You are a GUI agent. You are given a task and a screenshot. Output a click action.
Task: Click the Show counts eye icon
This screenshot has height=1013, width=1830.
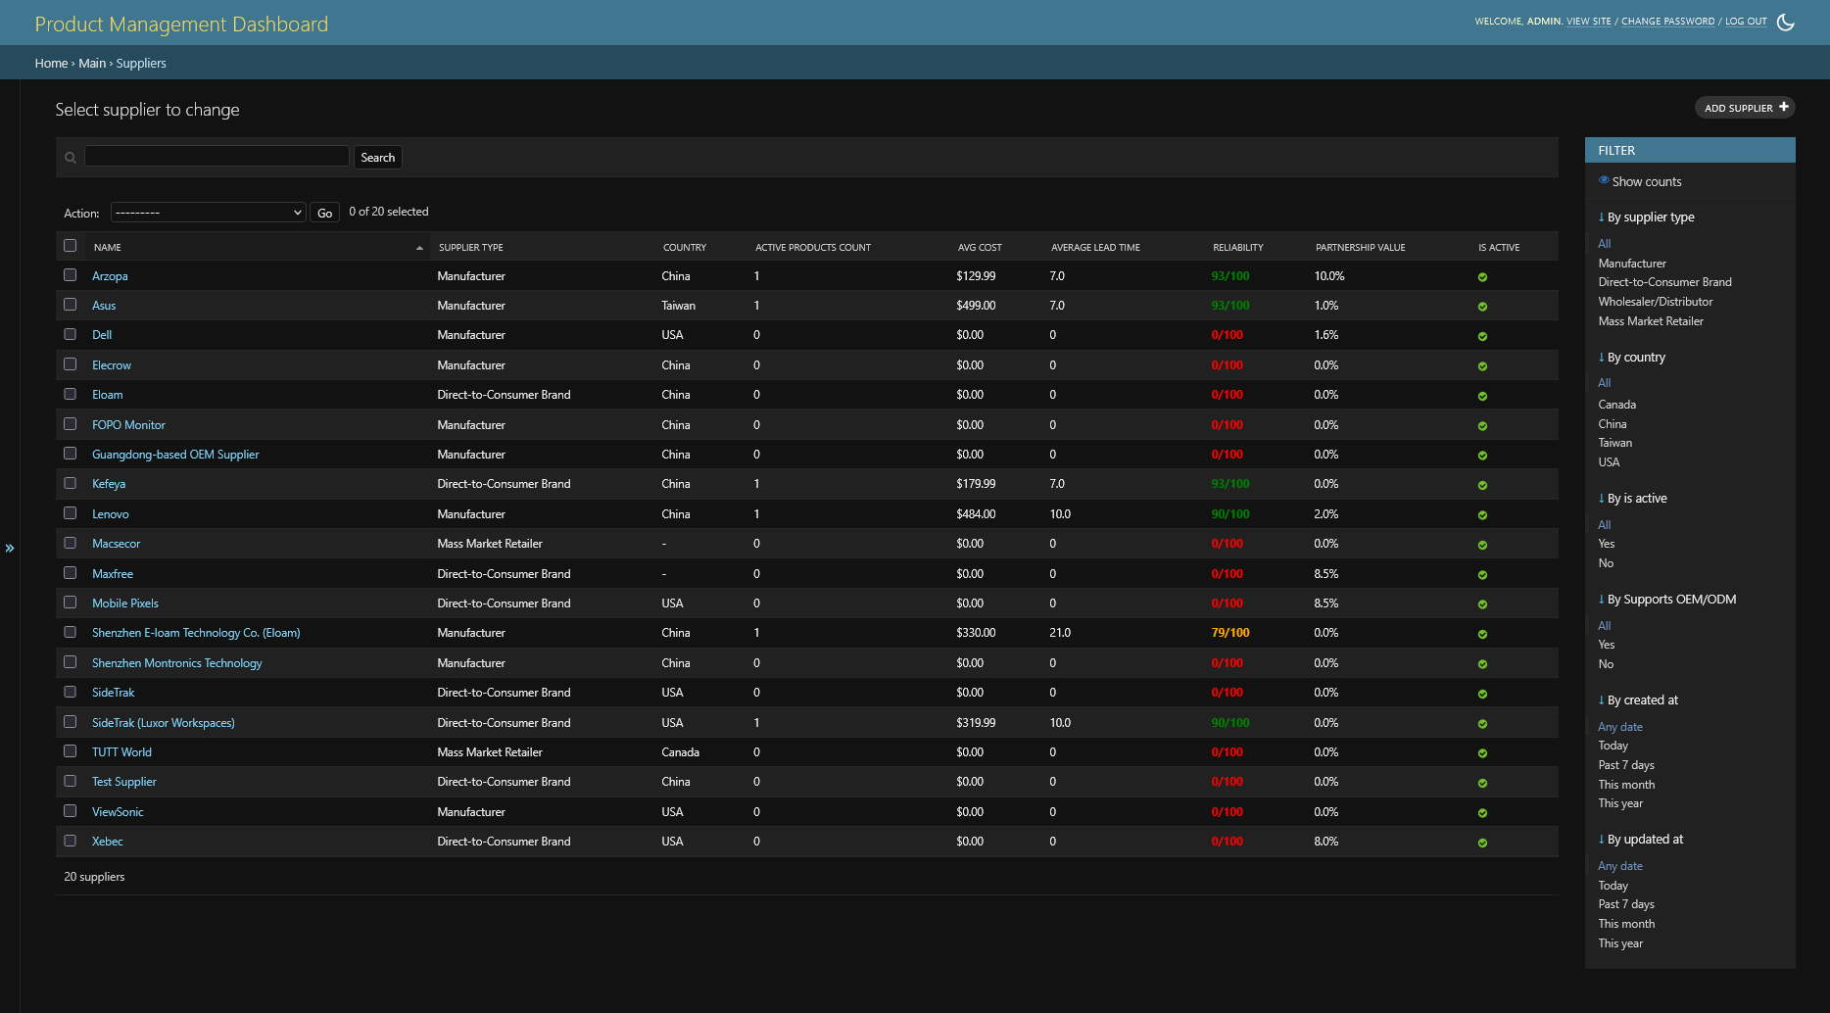click(x=1604, y=180)
